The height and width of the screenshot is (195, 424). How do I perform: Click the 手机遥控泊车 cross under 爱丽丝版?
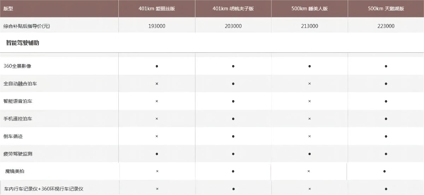pyautogui.click(x=157, y=119)
